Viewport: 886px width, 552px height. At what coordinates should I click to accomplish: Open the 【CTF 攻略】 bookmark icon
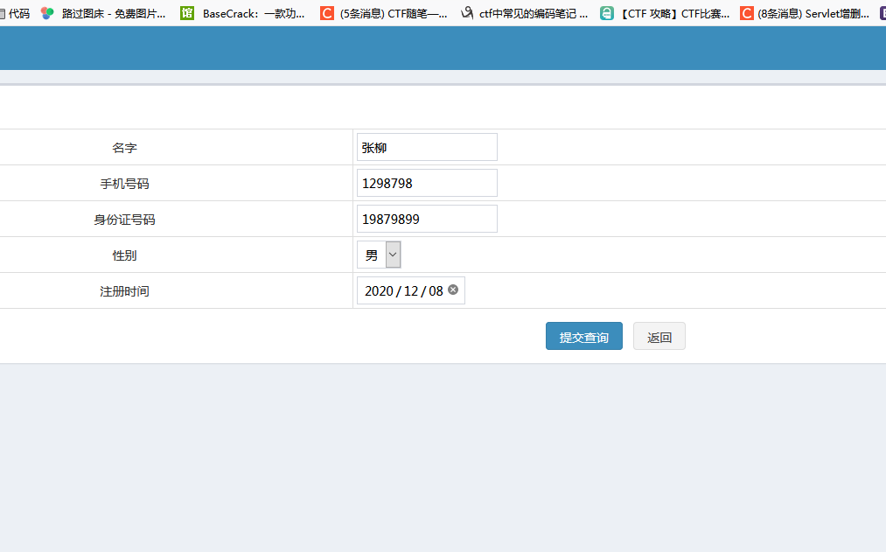tap(607, 13)
